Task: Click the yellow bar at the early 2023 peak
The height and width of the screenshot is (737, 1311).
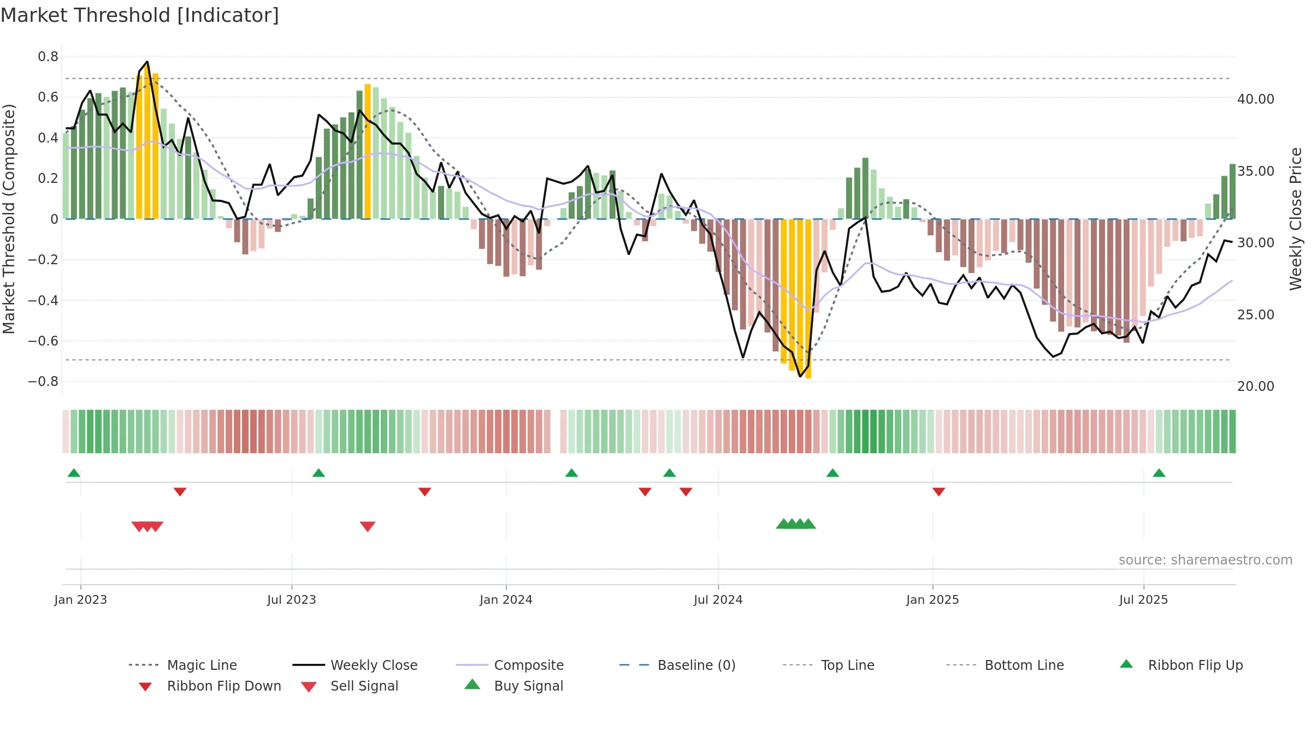Action: 147,143
